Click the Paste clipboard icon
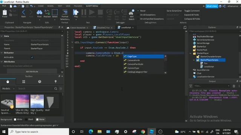The image size is (241, 135). [5, 13]
